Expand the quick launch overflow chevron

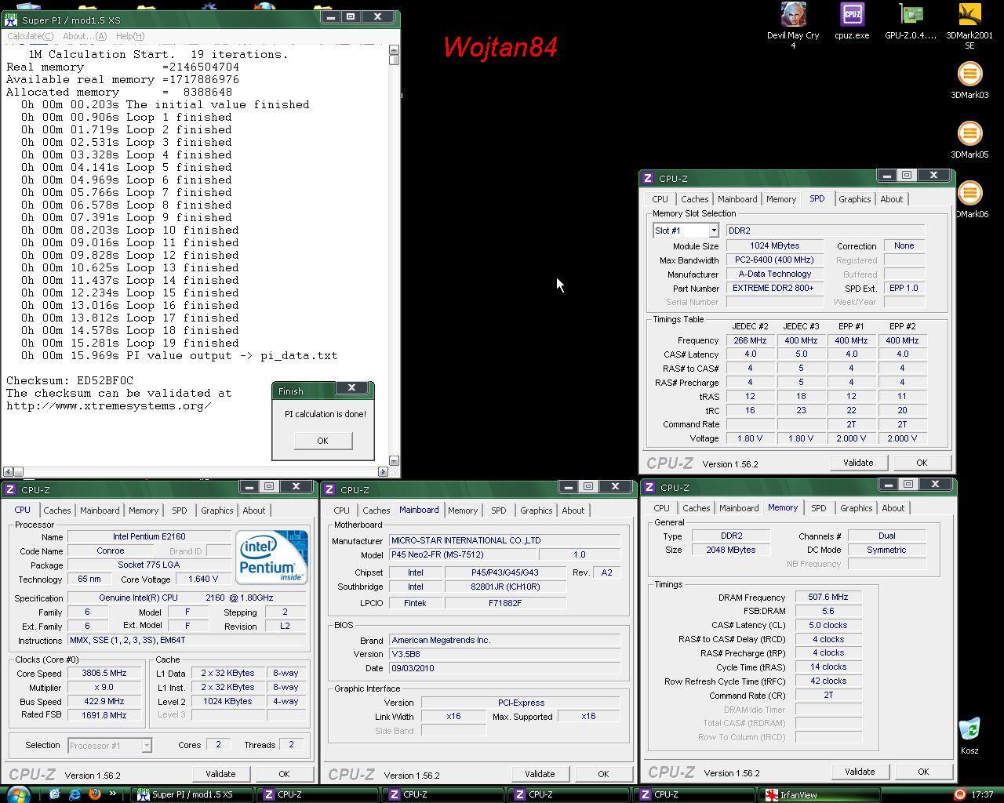(x=113, y=794)
